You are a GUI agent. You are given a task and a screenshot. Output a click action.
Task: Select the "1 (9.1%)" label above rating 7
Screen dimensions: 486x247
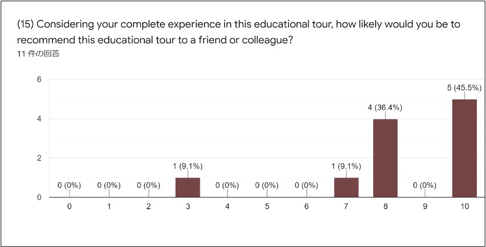pyautogui.click(x=346, y=166)
